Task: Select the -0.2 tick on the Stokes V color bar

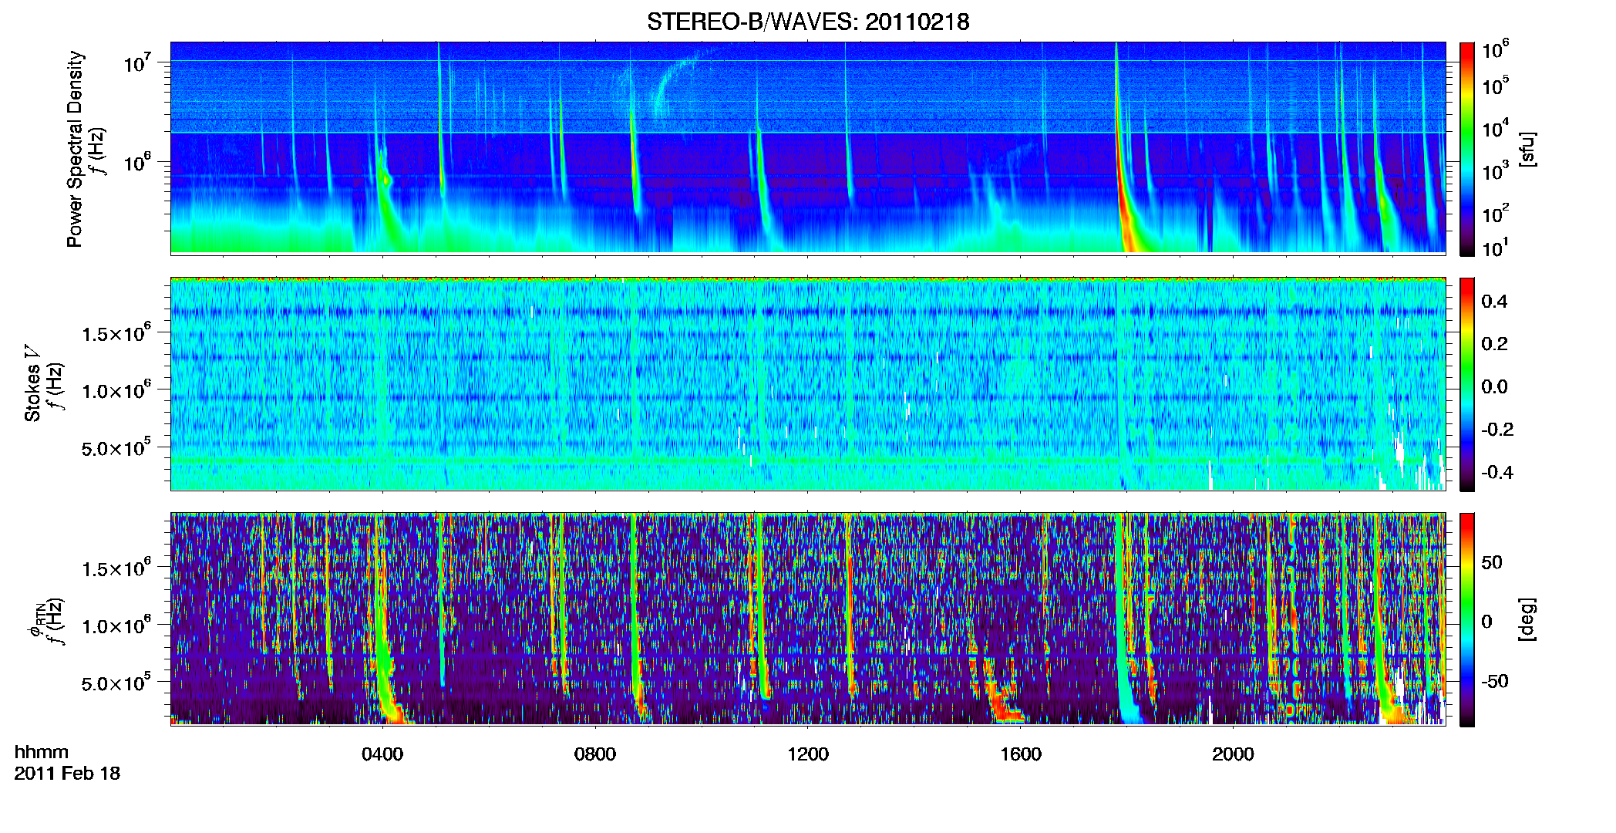Action: [x=1497, y=430]
